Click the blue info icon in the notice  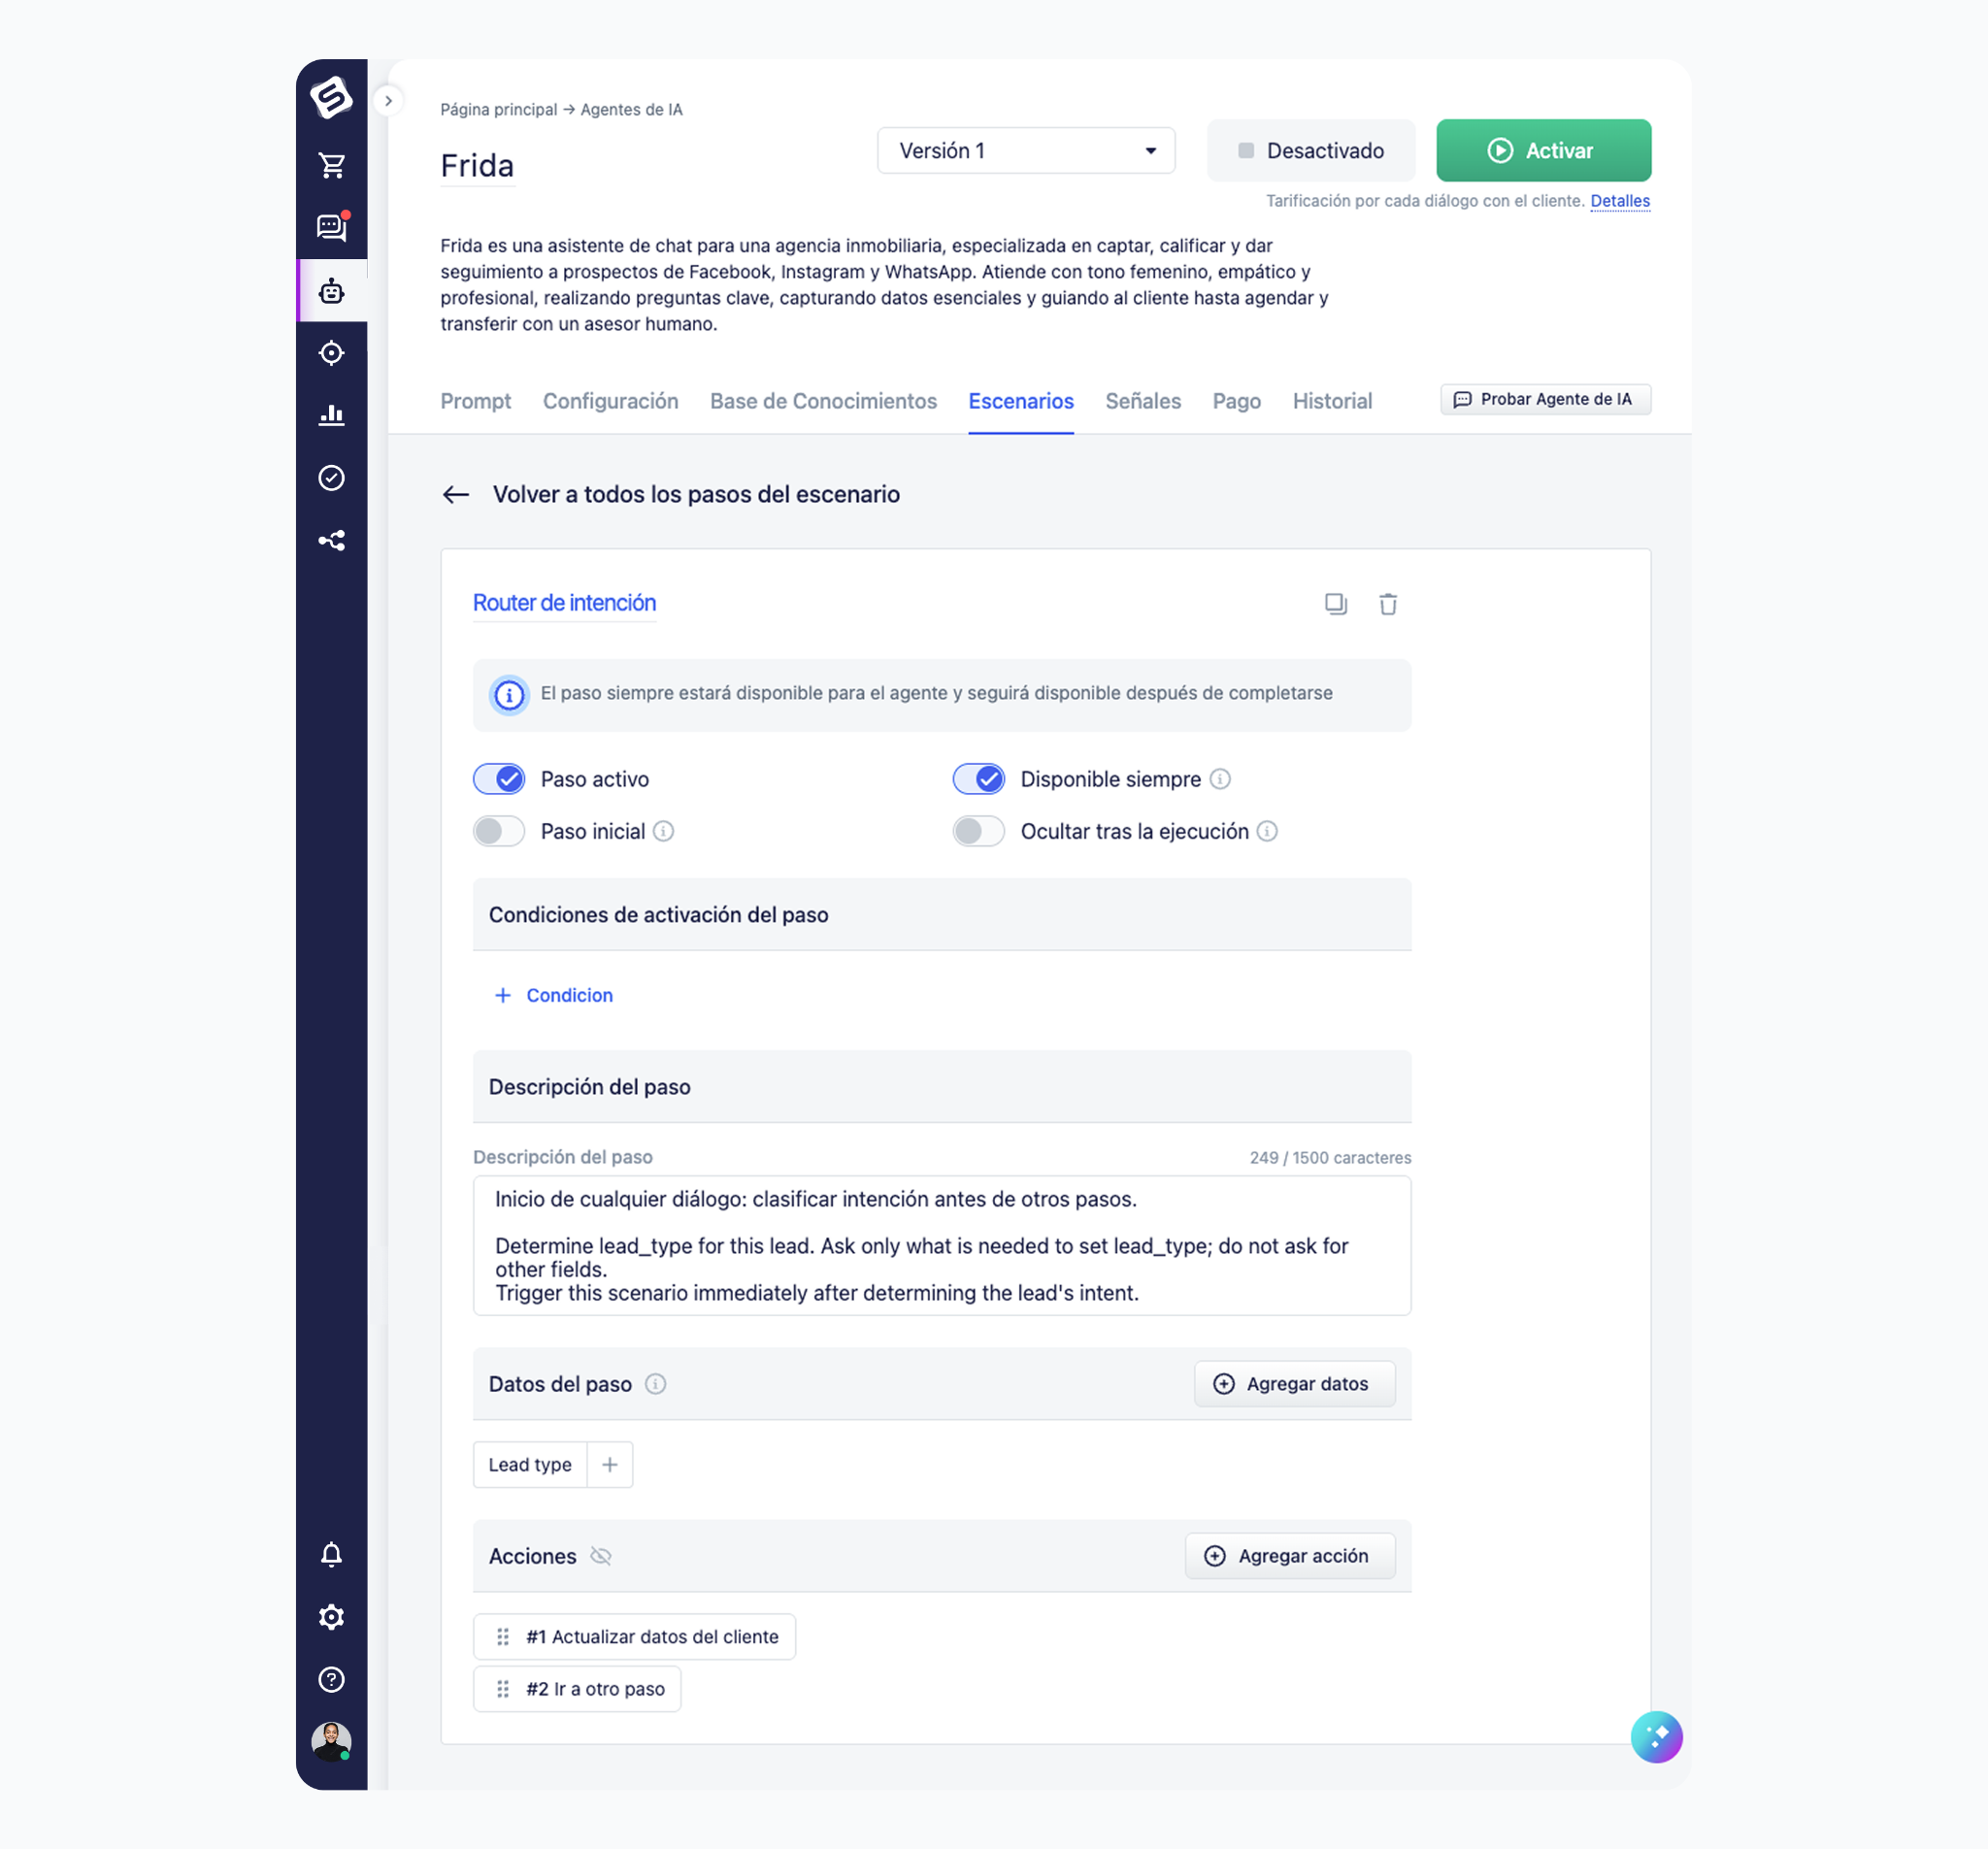(x=509, y=694)
